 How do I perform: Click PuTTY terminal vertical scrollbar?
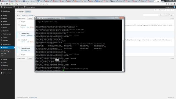(x=123, y=45)
